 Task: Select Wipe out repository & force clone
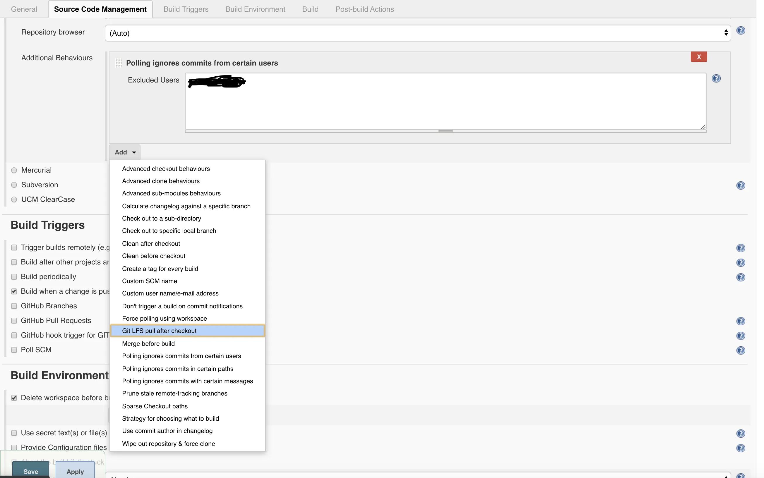tap(168, 444)
